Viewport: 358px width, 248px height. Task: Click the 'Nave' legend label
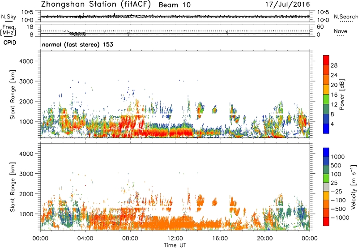click(x=341, y=31)
